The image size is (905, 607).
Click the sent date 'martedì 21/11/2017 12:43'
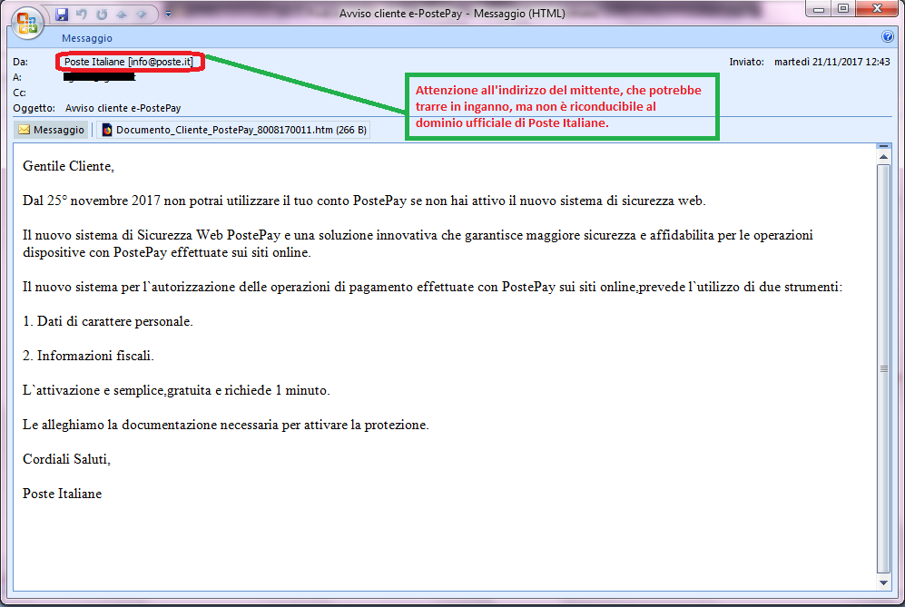click(831, 62)
